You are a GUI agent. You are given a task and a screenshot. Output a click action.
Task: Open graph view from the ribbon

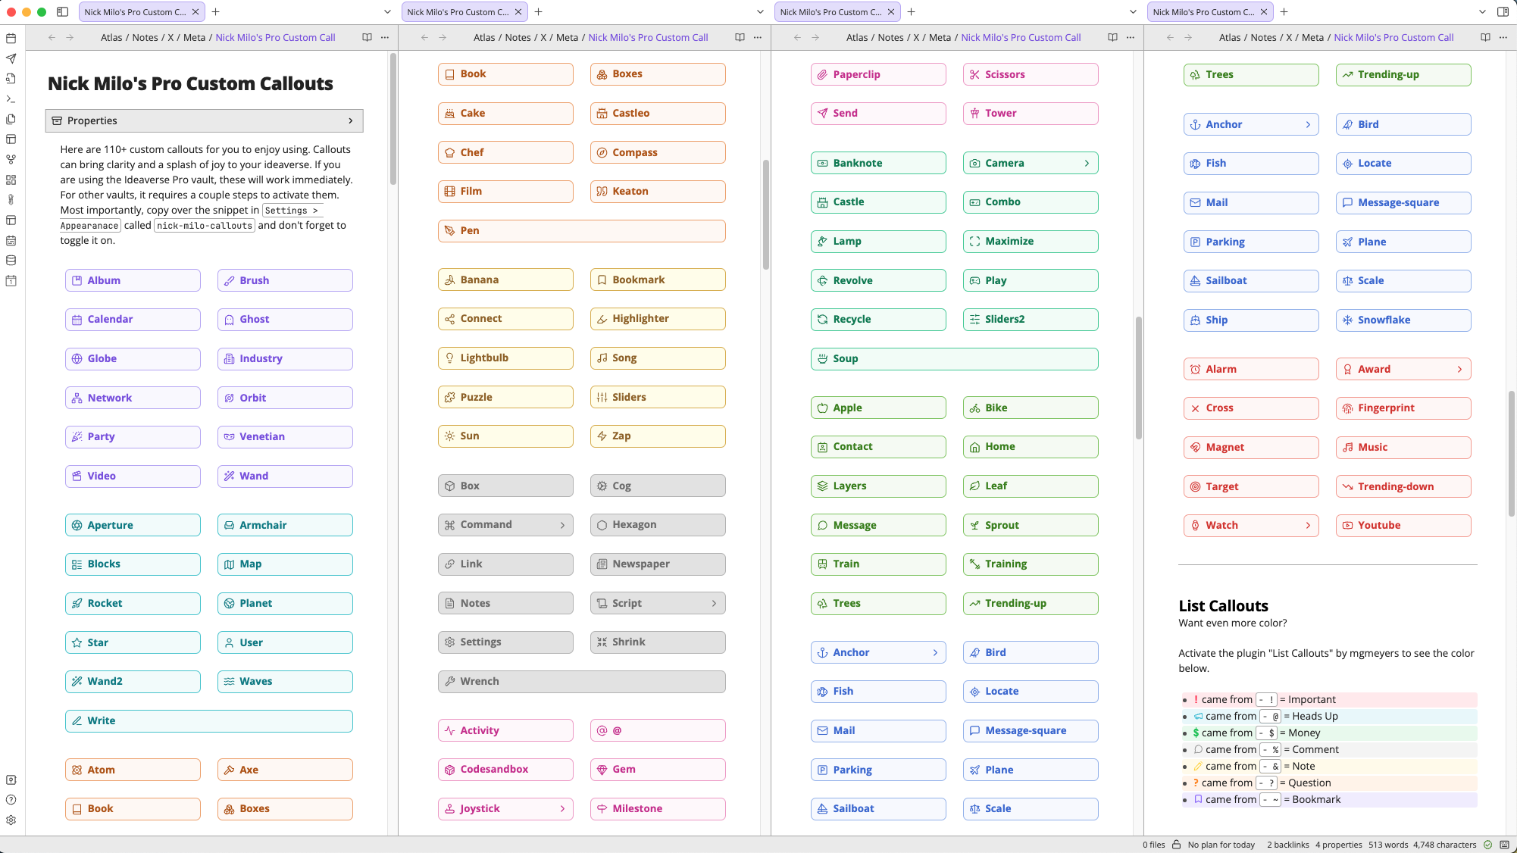(x=11, y=159)
